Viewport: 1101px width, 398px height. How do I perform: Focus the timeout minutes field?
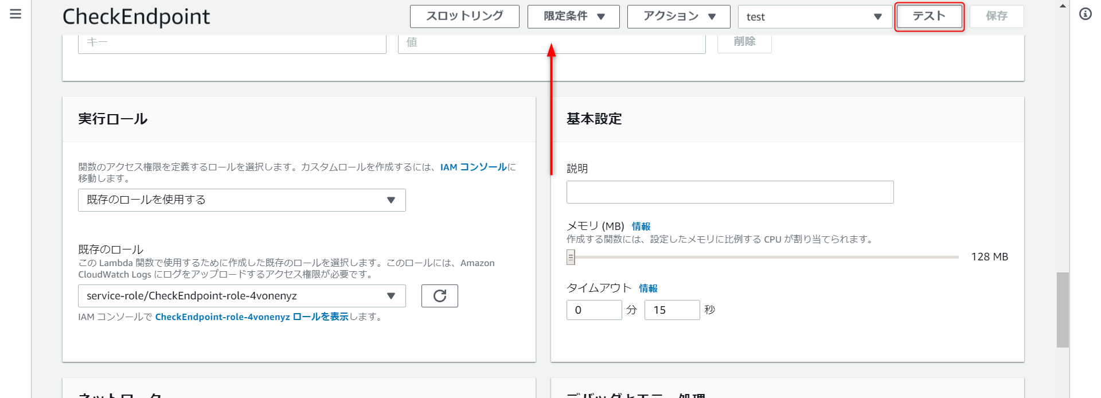(x=594, y=310)
